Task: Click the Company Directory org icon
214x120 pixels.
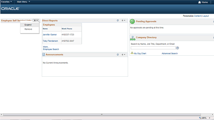Action: pos(133,38)
